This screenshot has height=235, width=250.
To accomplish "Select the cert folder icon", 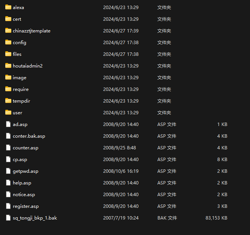I will (x=8, y=19).
